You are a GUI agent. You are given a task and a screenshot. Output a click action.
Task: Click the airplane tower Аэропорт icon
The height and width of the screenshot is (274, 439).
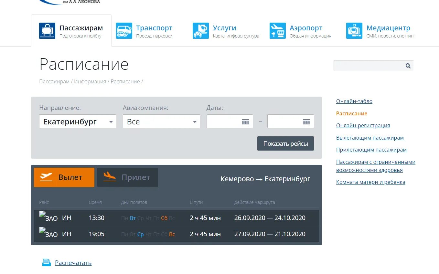278,31
